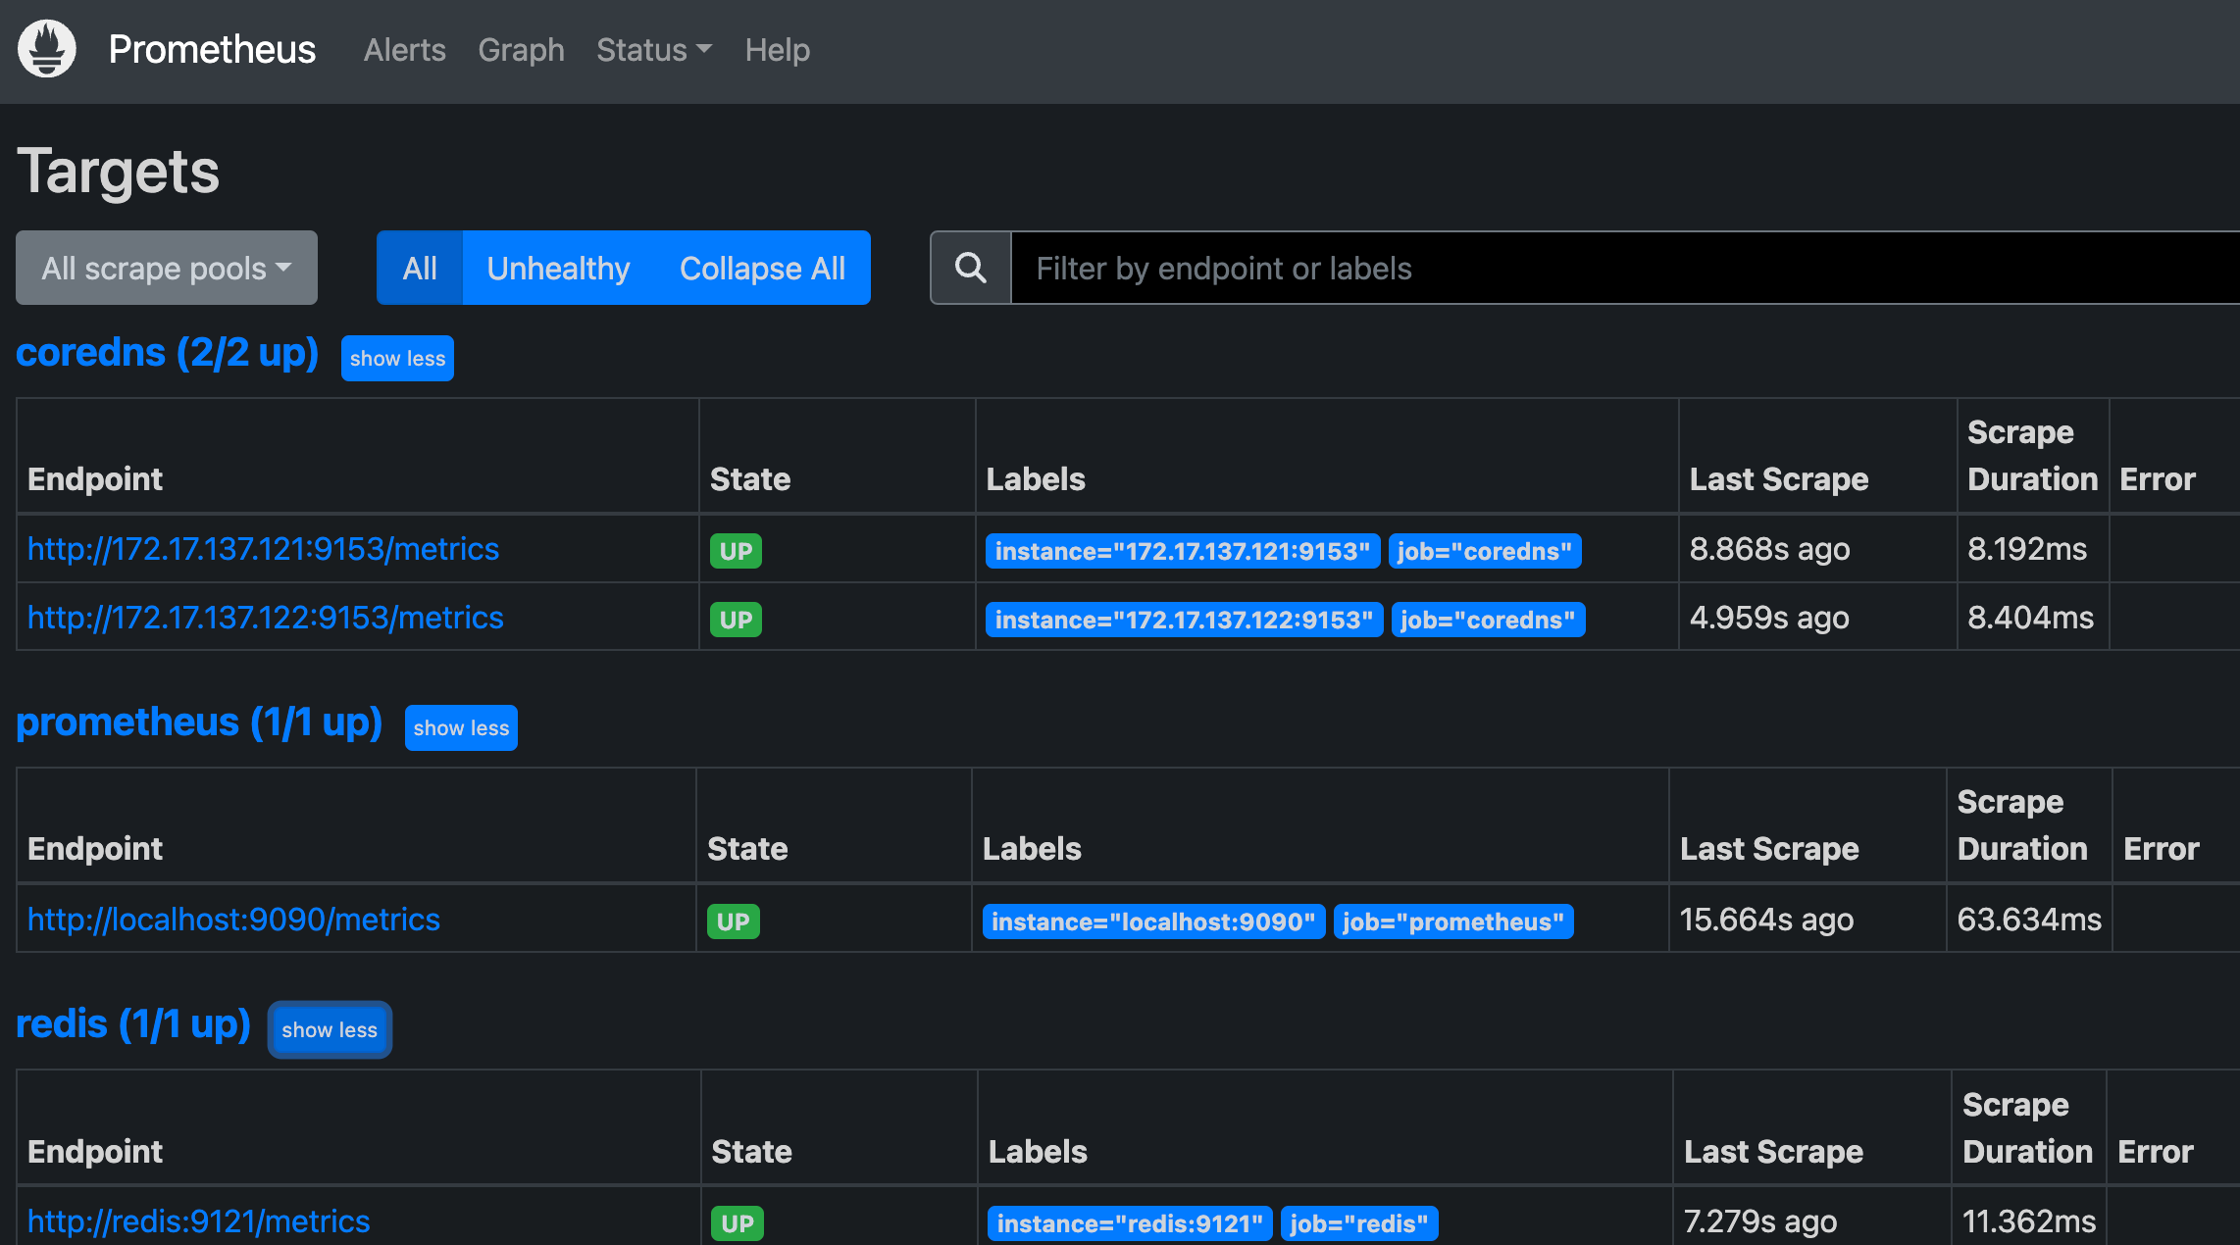Viewport: 2240px width, 1245px height.
Task: Click the Collapse All button
Action: click(x=762, y=268)
